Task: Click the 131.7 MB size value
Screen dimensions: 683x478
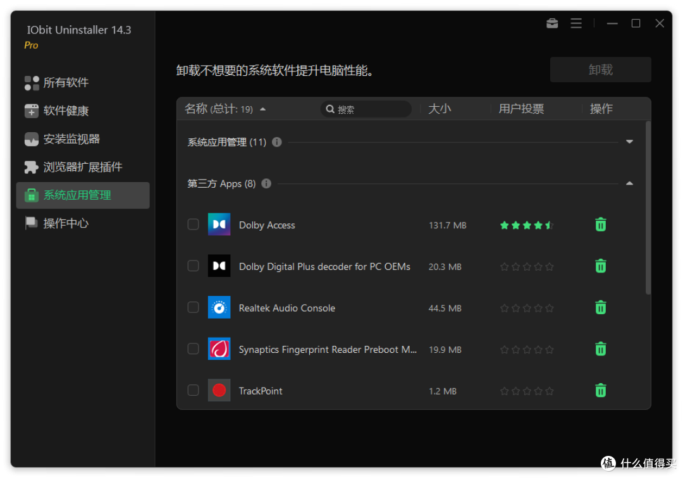Action: 447,226
